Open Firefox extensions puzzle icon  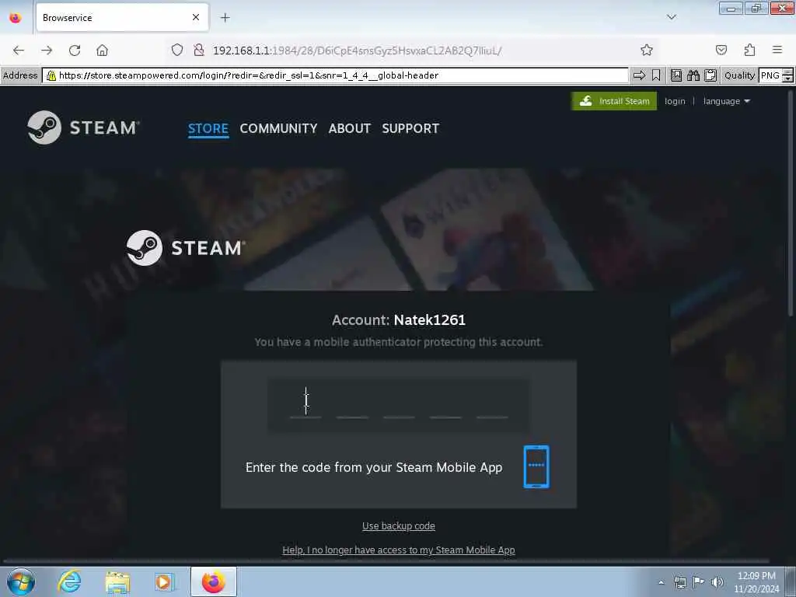(x=749, y=50)
